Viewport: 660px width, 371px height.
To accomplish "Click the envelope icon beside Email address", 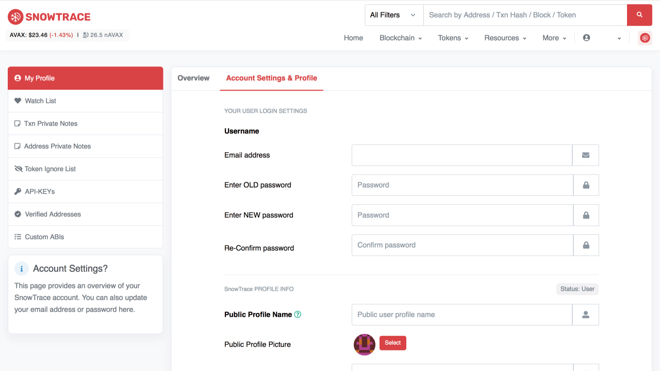I will (x=586, y=155).
